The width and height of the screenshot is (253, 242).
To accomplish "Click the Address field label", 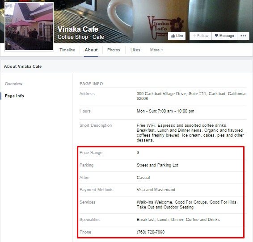I will (x=87, y=94).
